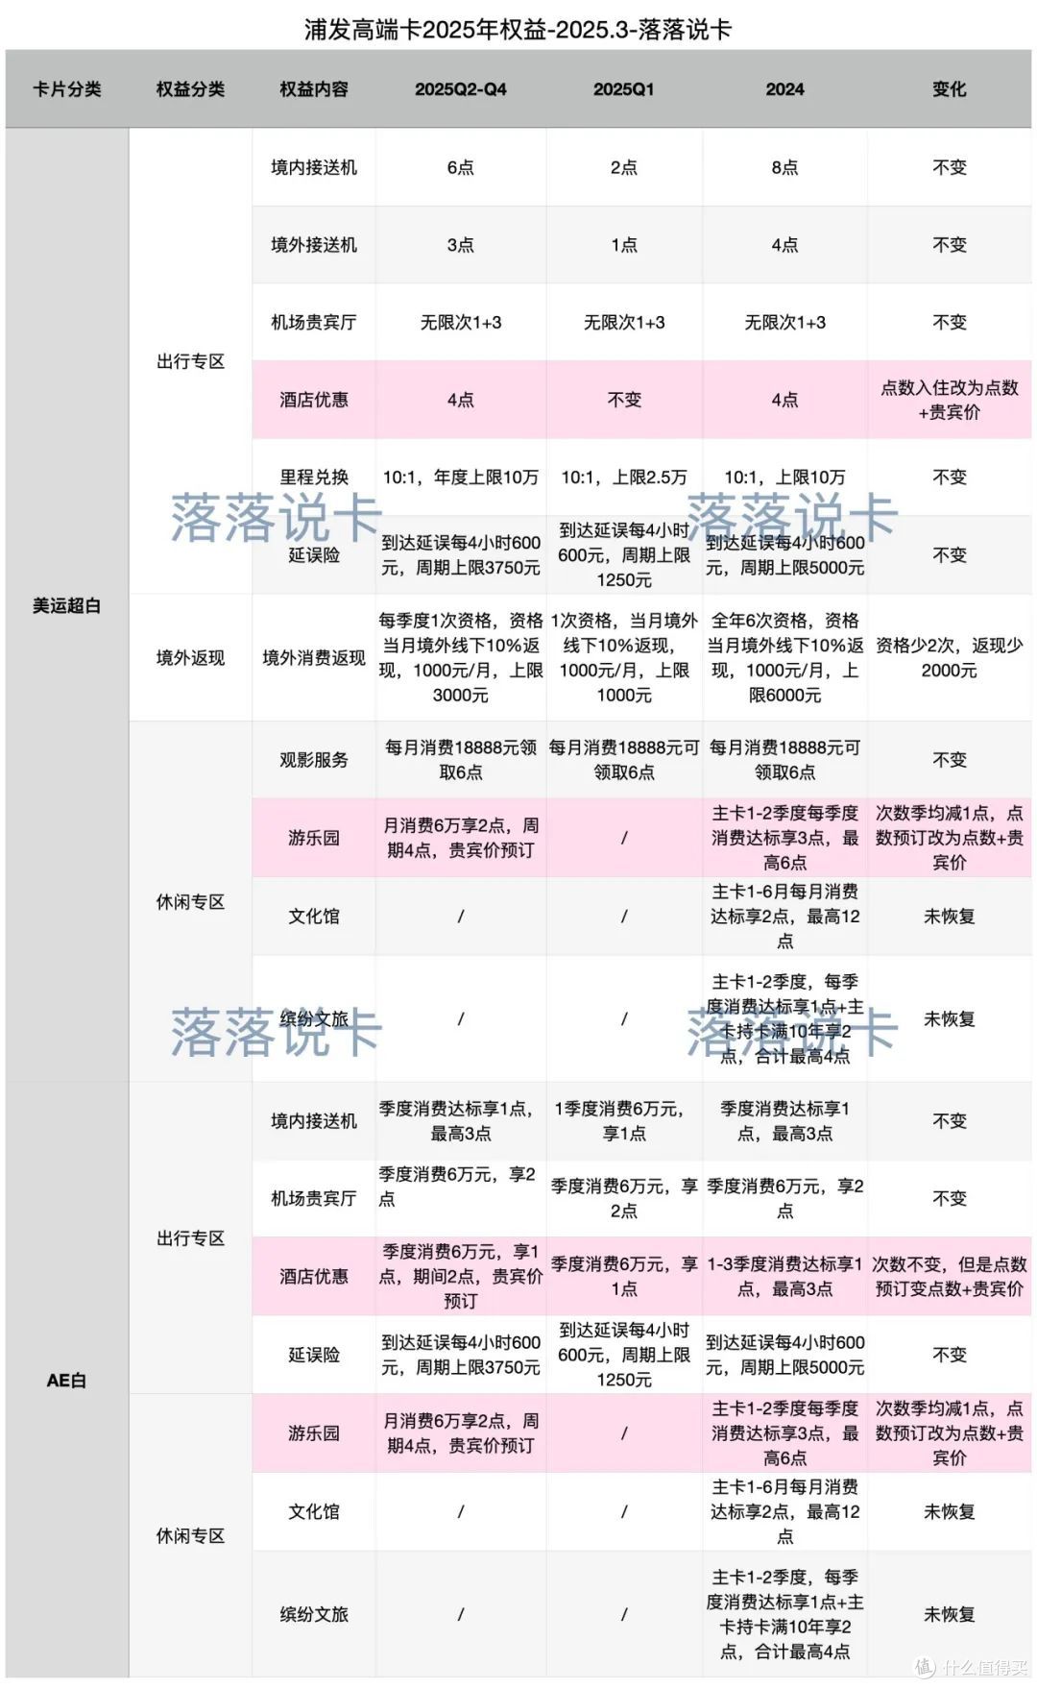The image size is (1037, 1689).
Task: Click 季度消费6万元,享1点,期间2点 cell
Action: [x=461, y=1277]
